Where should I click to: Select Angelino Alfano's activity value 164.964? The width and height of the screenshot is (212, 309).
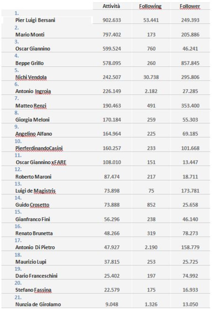point(112,134)
